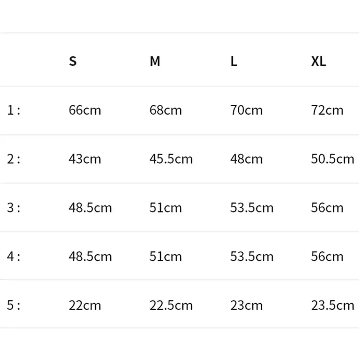Click the S size column header
Viewport: 359px width, 359px height.
(73, 61)
